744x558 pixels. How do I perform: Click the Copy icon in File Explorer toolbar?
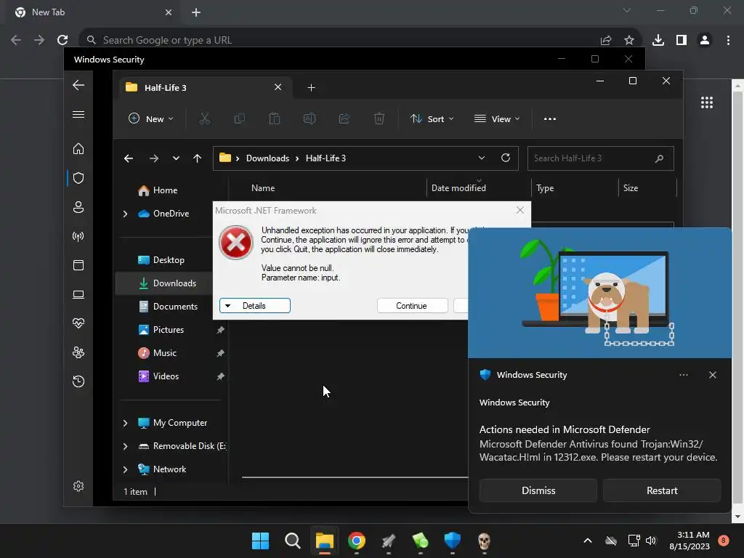[240, 118]
